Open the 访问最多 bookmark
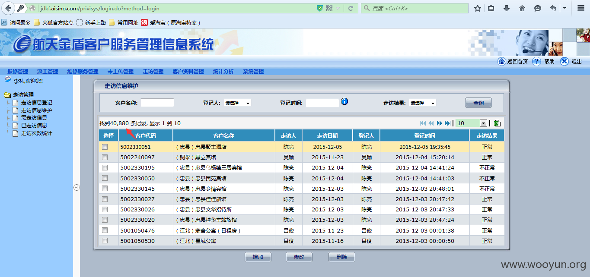 [x=16, y=22]
